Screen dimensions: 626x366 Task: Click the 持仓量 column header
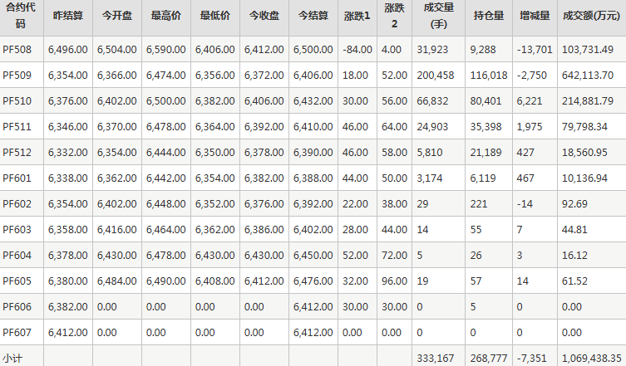click(489, 16)
